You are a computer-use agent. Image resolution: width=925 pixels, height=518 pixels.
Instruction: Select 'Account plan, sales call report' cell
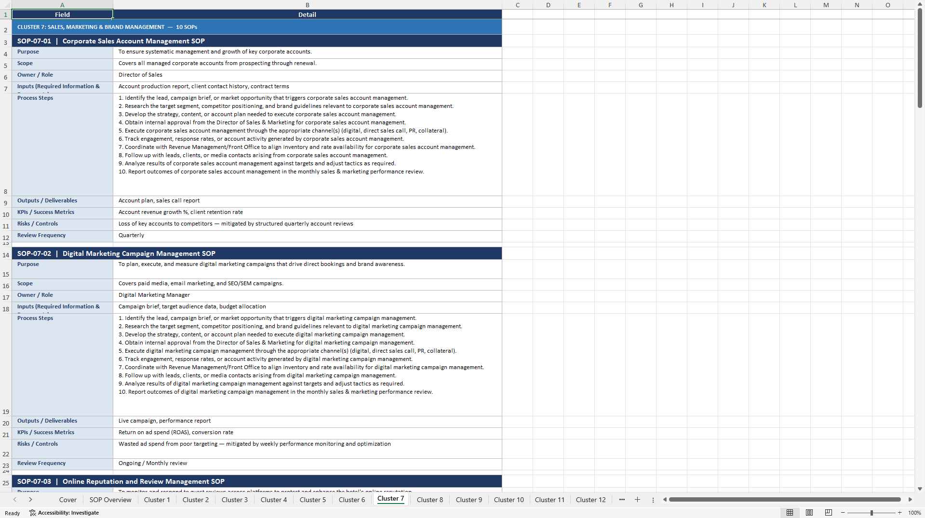pos(307,201)
